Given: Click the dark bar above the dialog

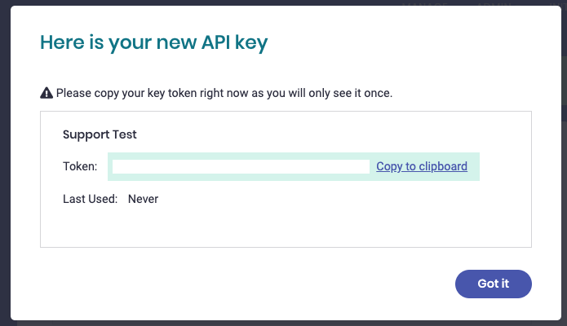Looking at the screenshot, I should [284, 2].
